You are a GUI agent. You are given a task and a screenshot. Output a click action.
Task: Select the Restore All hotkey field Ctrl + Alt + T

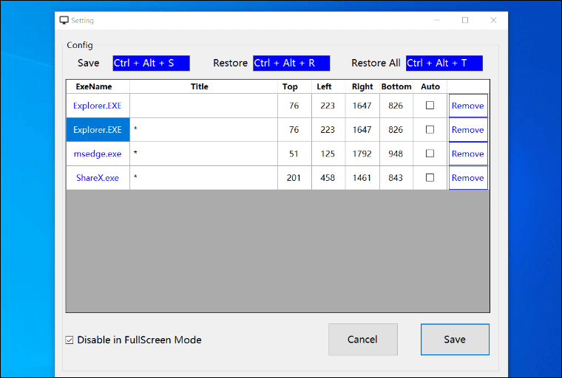(444, 63)
